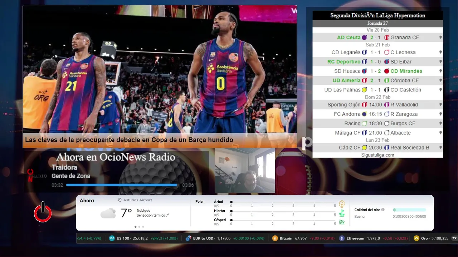Screen dimensions: 458x257
Task: Open the Barça basketball news photo
Action: tap(160, 69)
